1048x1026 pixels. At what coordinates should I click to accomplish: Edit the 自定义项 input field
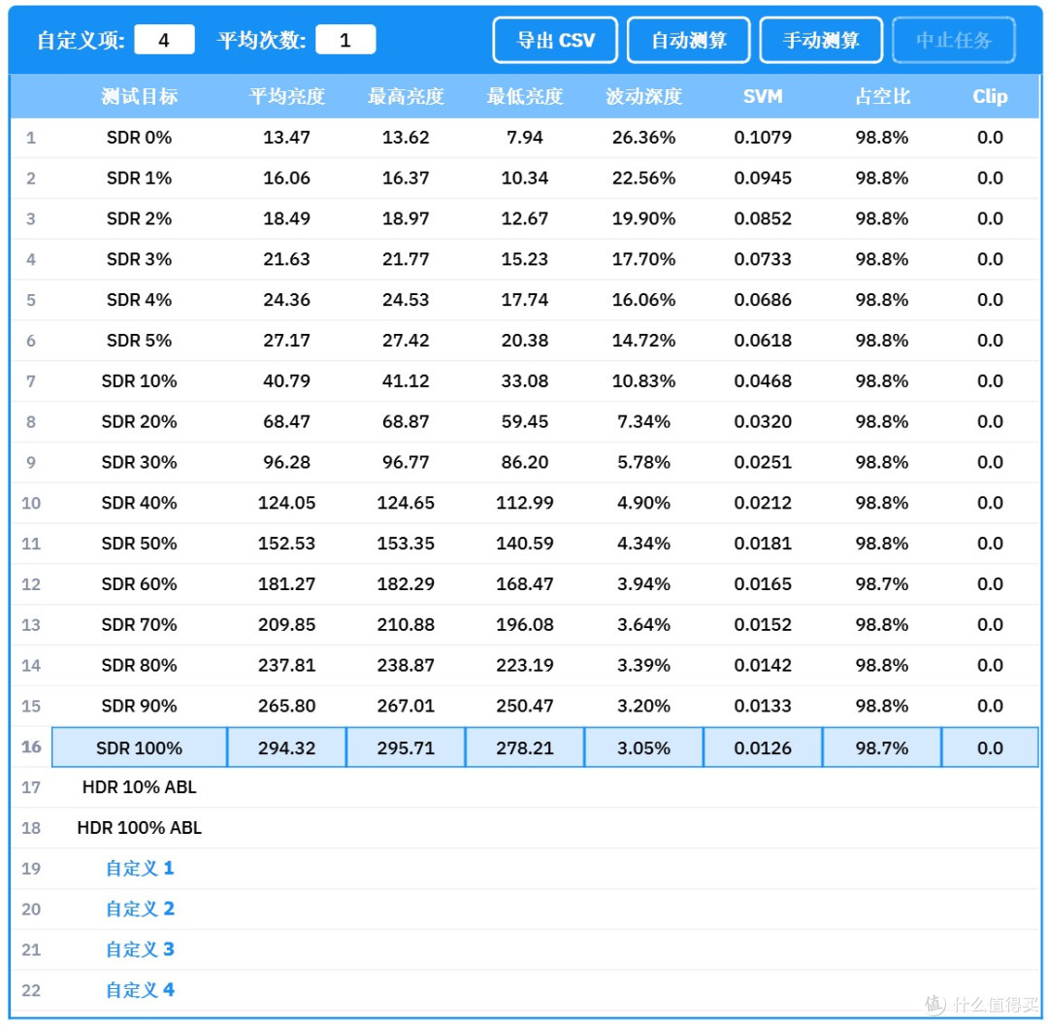164,40
